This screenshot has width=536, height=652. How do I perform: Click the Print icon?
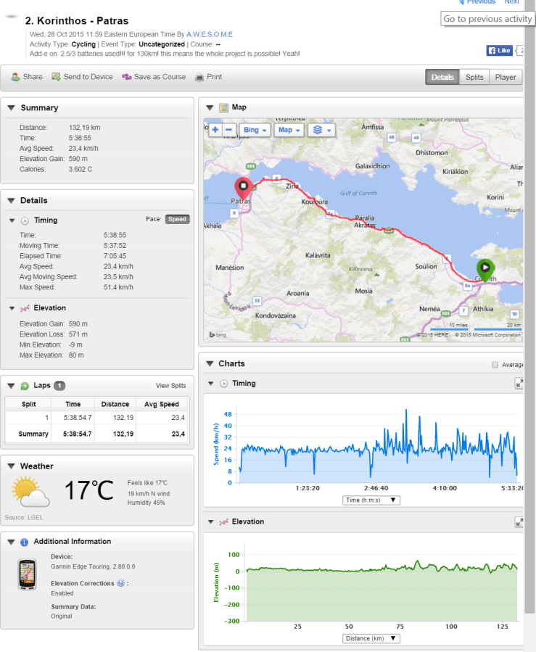pyautogui.click(x=200, y=77)
